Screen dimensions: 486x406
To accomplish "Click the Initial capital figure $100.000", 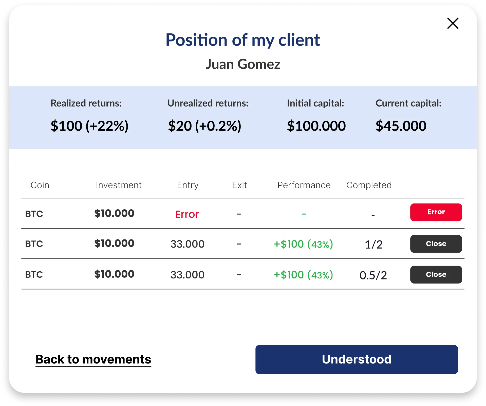I will coord(316,126).
